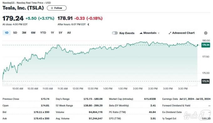This screenshot has height=123, width=213.
Task: Click the Market Cap value 571.632B
Action: coord(150,99)
